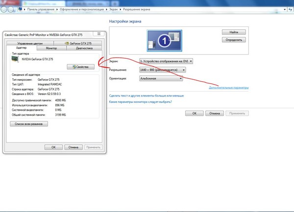Switch to the GeForce GTX 275 tab
Viewport: 294px width, 212px height.
coord(78,43)
